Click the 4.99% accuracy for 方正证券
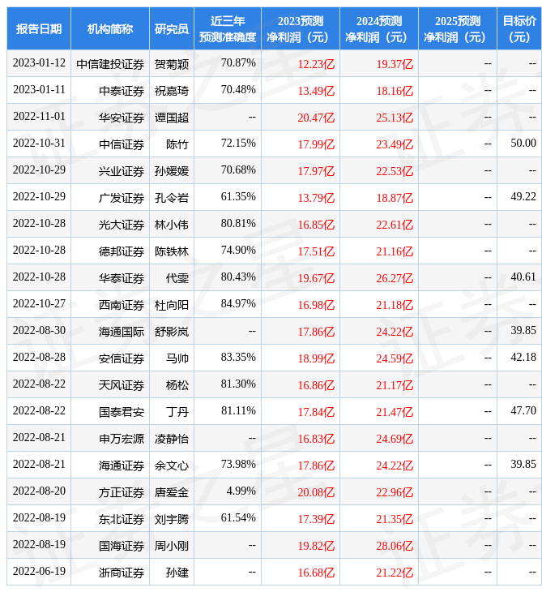 click(x=241, y=491)
